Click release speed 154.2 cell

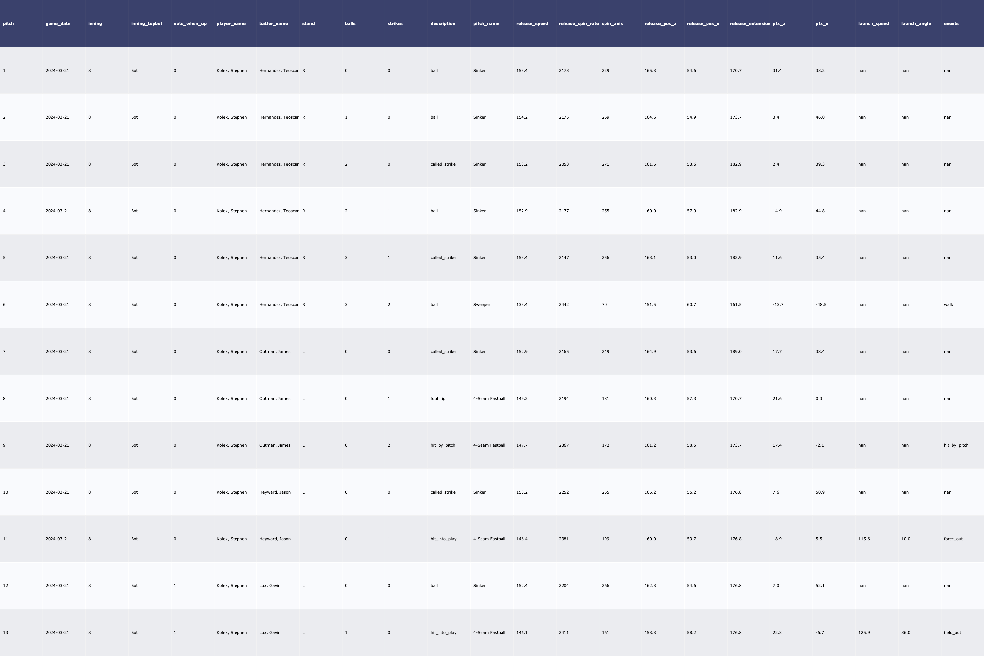click(x=522, y=117)
